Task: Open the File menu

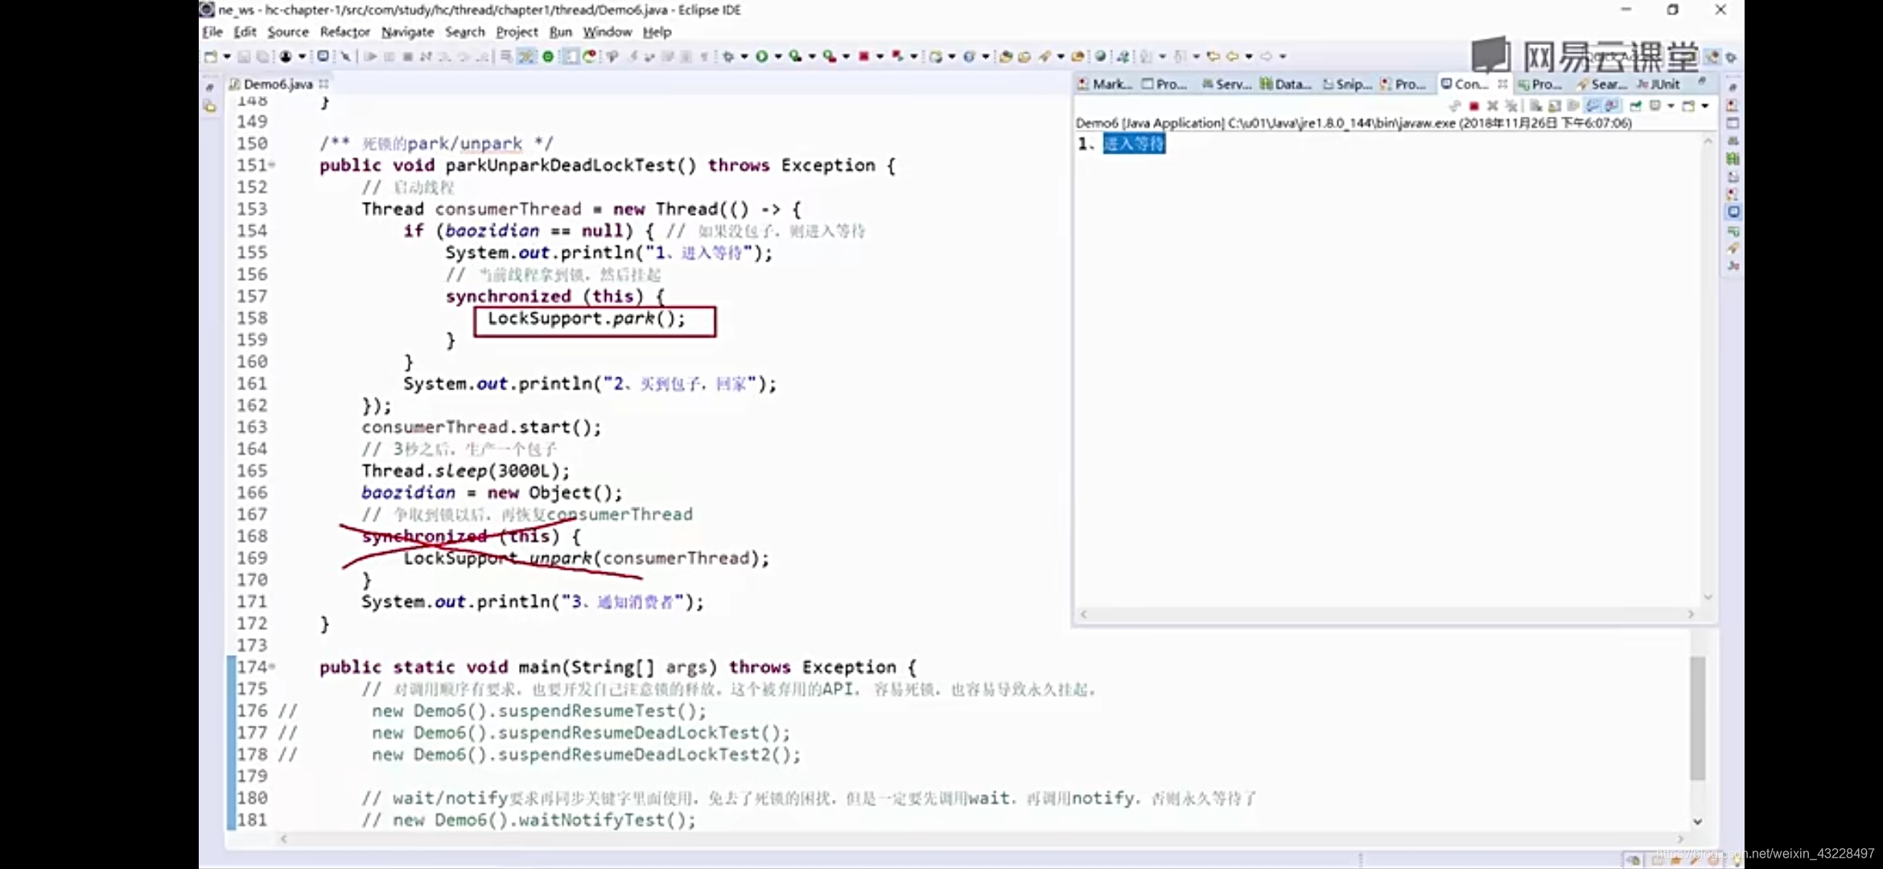Action: pyautogui.click(x=212, y=32)
